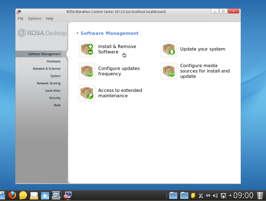Click the clipboard scissors tray icon
266x201 pixels.
[x=201, y=195]
